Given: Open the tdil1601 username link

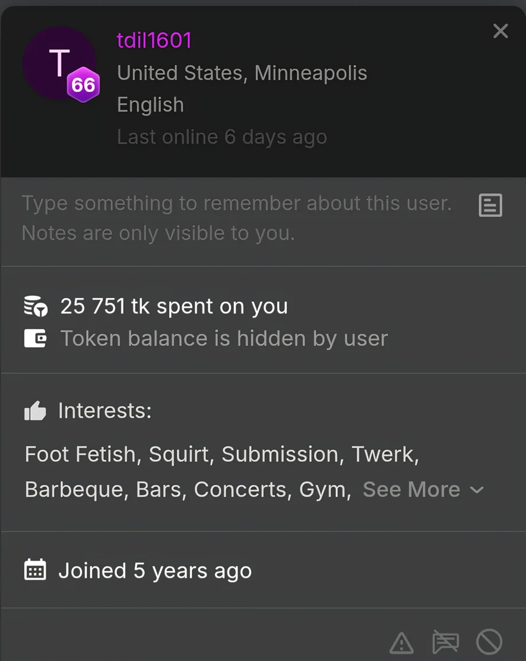Looking at the screenshot, I should coord(154,40).
